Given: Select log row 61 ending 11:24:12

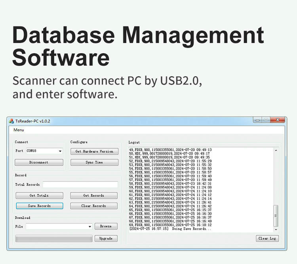Looking at the screenshot, I should [x=170, y=195].
